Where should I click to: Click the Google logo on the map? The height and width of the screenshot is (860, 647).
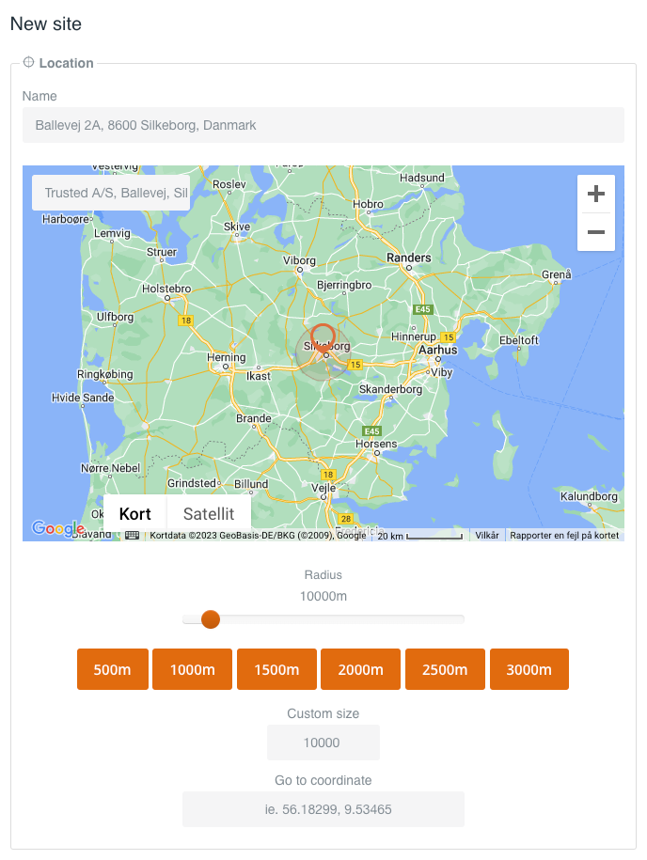coord(57,529)
